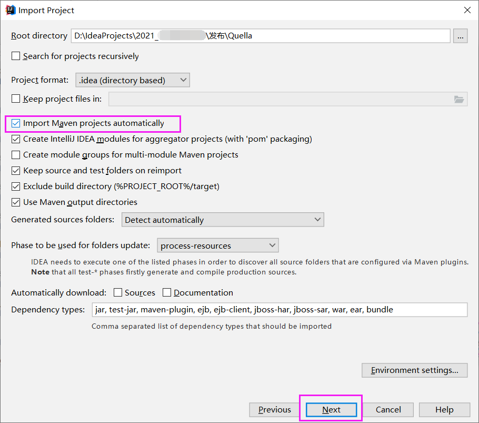The image size is (479, 423).
Task: Enable Create module groups for multi-module projects
Action: [16, 154]
